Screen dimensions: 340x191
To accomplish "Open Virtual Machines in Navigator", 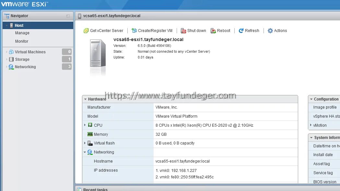I will point(30,52).
